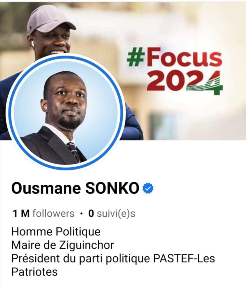Open the 0 suivi(e)s list
246x287 pixels.
(x=112, y=213)
